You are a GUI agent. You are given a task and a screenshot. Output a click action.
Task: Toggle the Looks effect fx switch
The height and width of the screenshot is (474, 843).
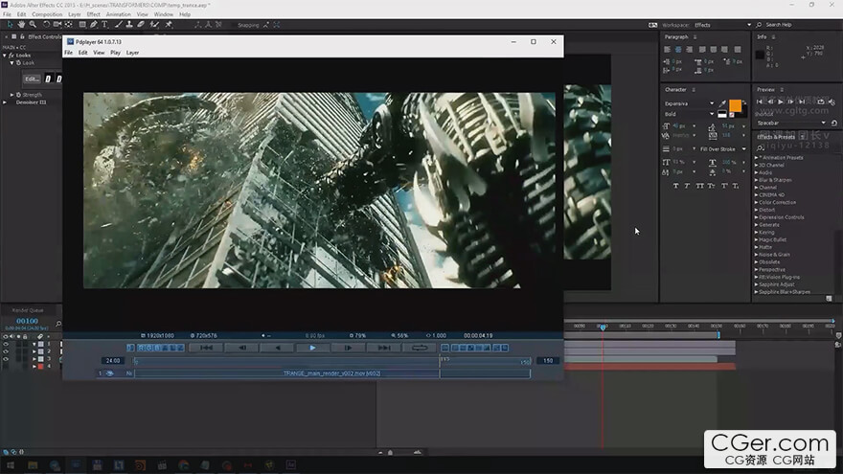click(11, 56)
